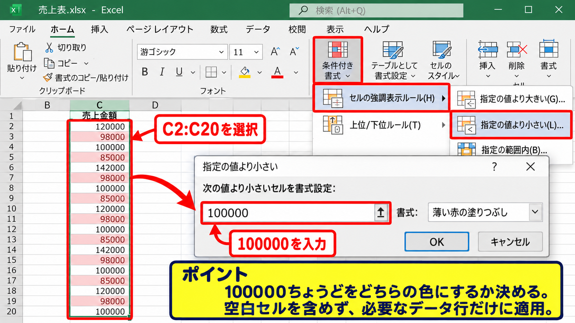Click the Cut scissors icon
Screen dimensions: 575x323
coord(49,47)
